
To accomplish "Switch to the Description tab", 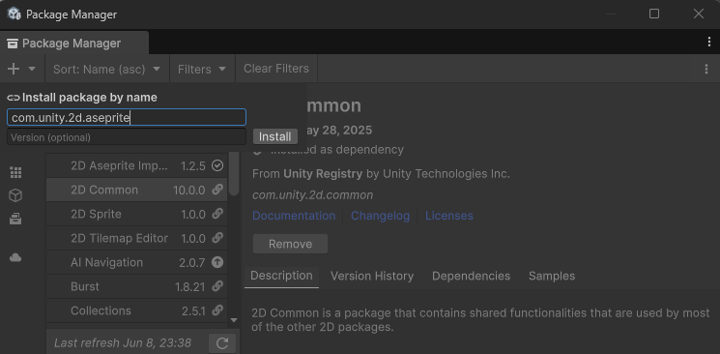I will 281,276.
